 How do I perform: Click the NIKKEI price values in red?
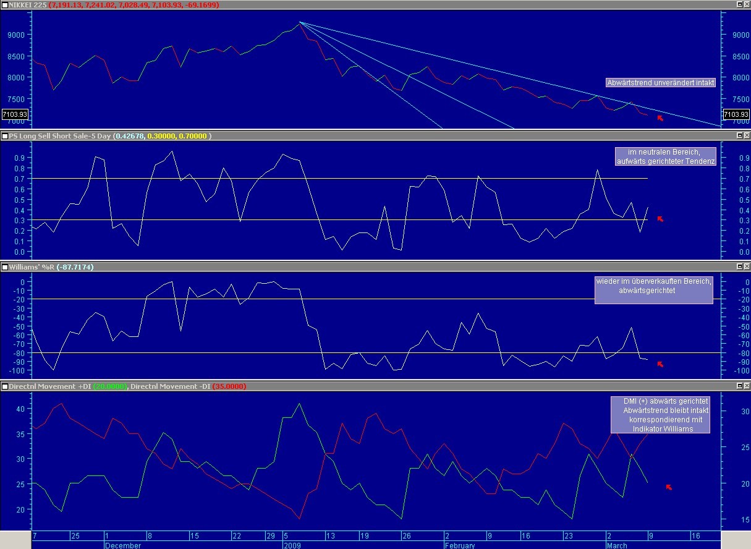(x=134, y=5)
